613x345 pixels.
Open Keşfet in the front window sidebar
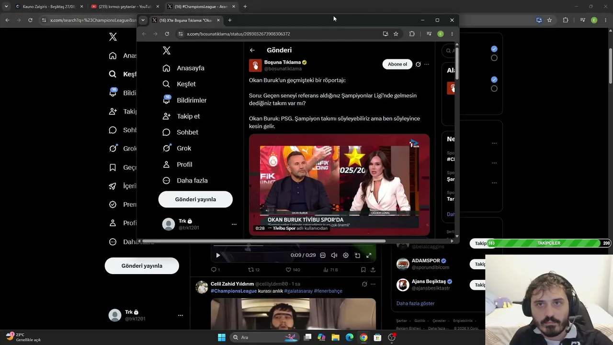point(179,84)
